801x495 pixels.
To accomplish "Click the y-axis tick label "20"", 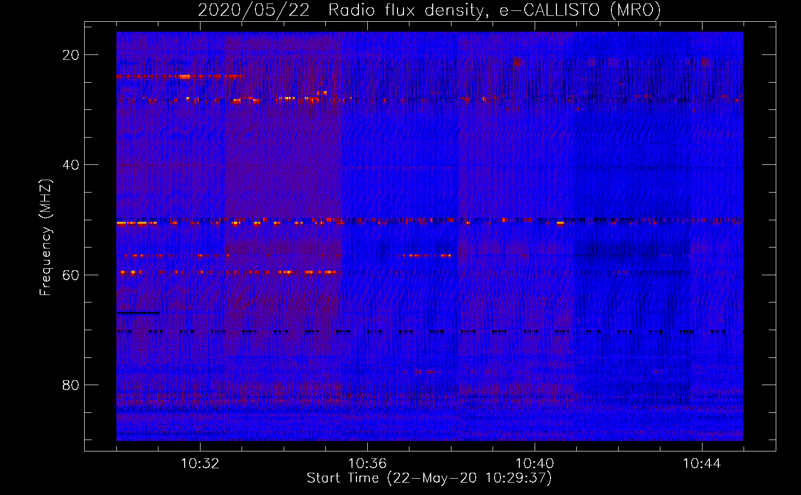I will tap(71, 55).
